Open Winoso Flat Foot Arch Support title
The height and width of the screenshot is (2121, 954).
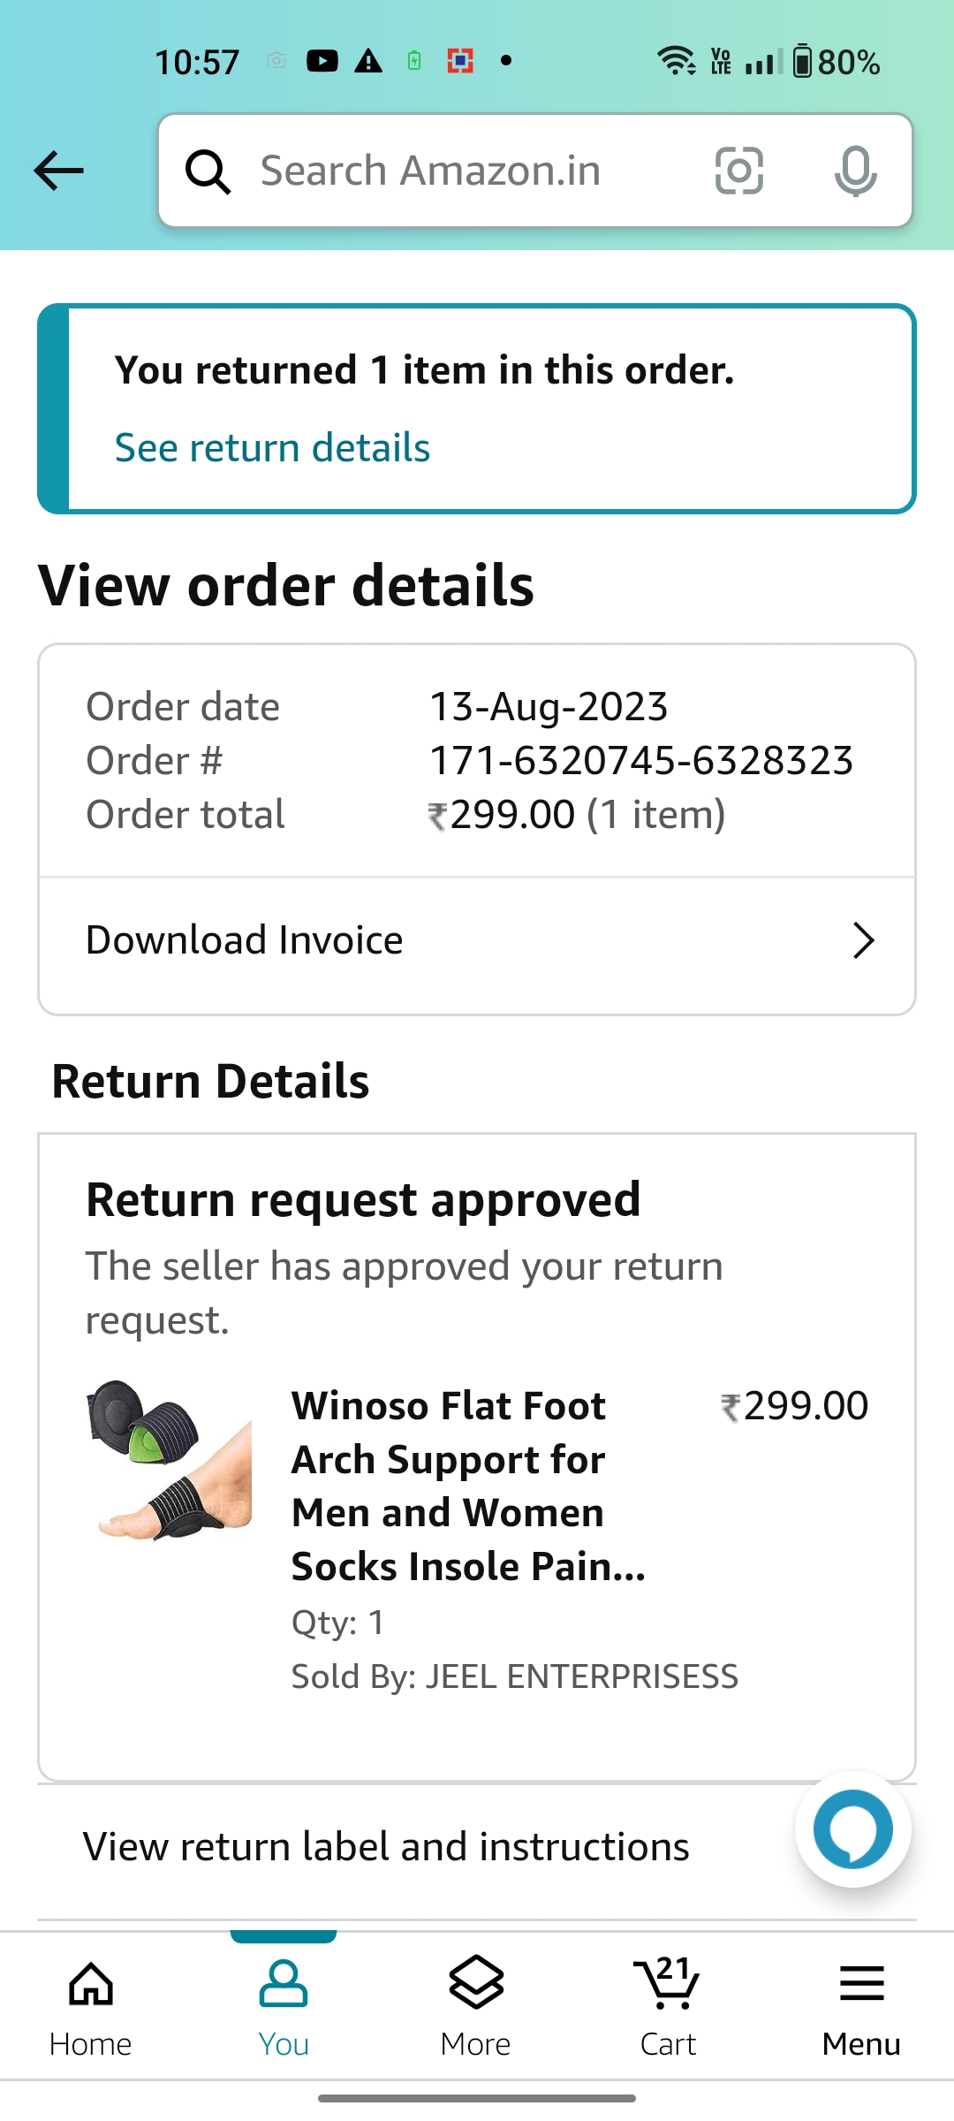point(468,1486)
